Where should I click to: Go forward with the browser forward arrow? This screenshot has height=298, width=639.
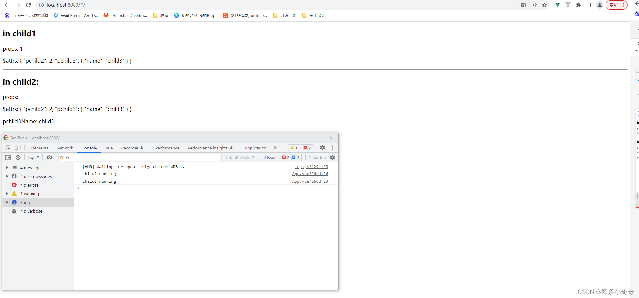tap(18, 5)
